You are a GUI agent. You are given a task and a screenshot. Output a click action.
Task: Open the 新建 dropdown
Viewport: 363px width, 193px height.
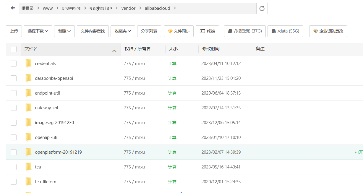pyautogui.click(x=64, y=31)
